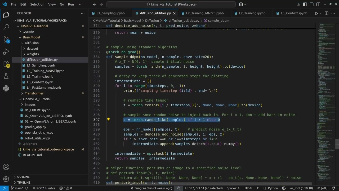The width and height of the screenshot is (339, 191).
Task: Click the editor vertical scrollbar thumb
Action: pyautogui.click(x=337, y=144)
